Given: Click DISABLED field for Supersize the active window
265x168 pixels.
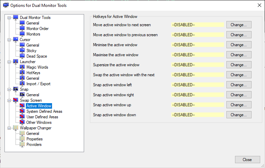Looking at the screenshot, I should (x=197, y=65).
